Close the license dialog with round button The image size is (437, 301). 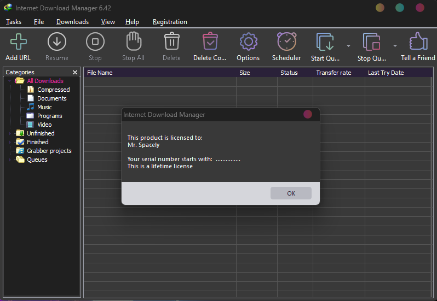coord(308,114)
